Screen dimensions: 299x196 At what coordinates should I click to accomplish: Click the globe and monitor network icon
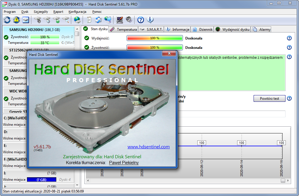[x=108, y=20]
